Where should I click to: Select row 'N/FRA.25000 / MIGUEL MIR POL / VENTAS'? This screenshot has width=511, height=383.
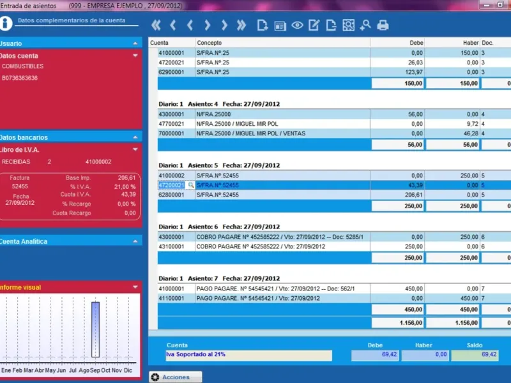coord(334,133)
